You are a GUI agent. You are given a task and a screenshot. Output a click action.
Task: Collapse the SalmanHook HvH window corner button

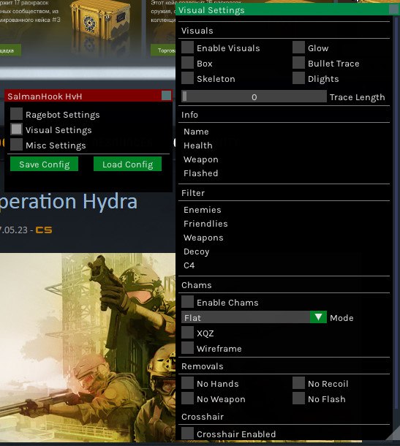pyautogui.click(x=166, y=96)
